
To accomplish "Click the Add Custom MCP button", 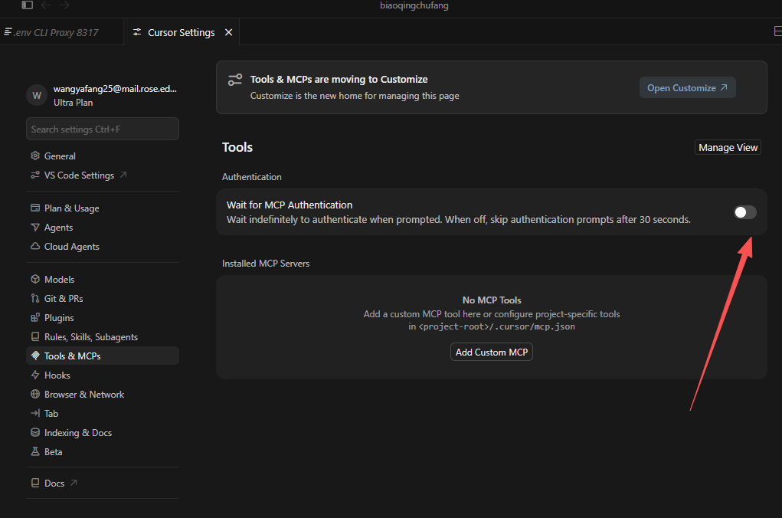I will (491, 352).
